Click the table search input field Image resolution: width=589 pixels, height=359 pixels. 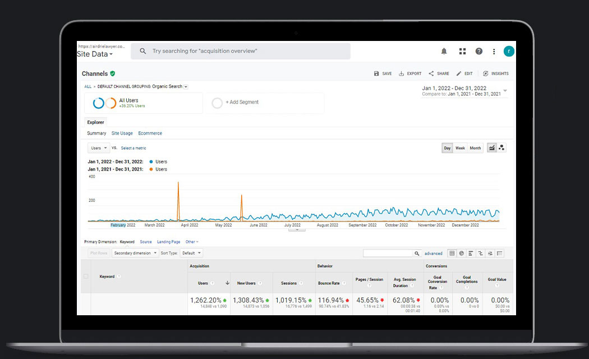point(388,254)
